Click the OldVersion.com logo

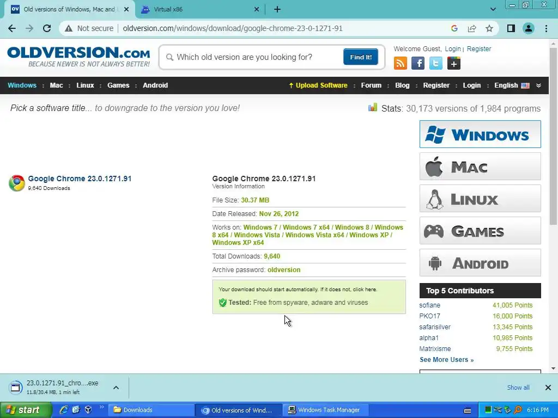pos(78,57)
